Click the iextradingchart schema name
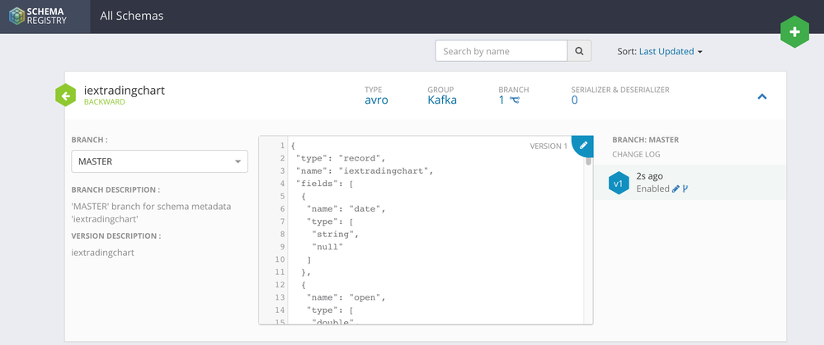The height and width of the screenshot is (345, 824). pyautogui.click(x=125, y=90)
